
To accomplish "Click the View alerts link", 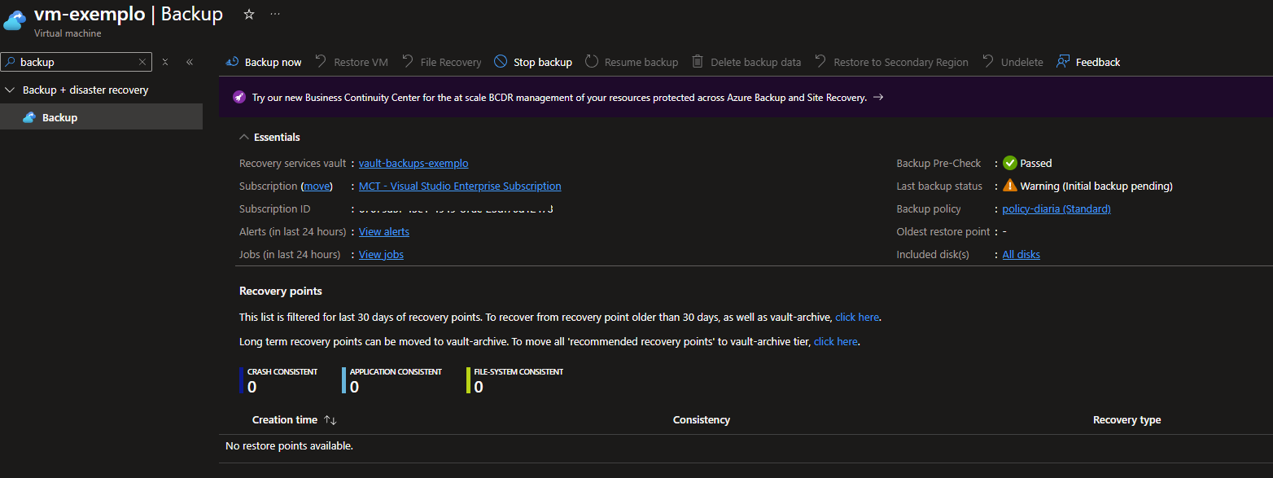I will point(384,232).
